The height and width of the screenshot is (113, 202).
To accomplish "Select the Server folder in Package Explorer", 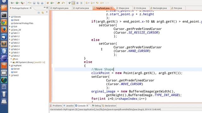I will click(15, 69).
